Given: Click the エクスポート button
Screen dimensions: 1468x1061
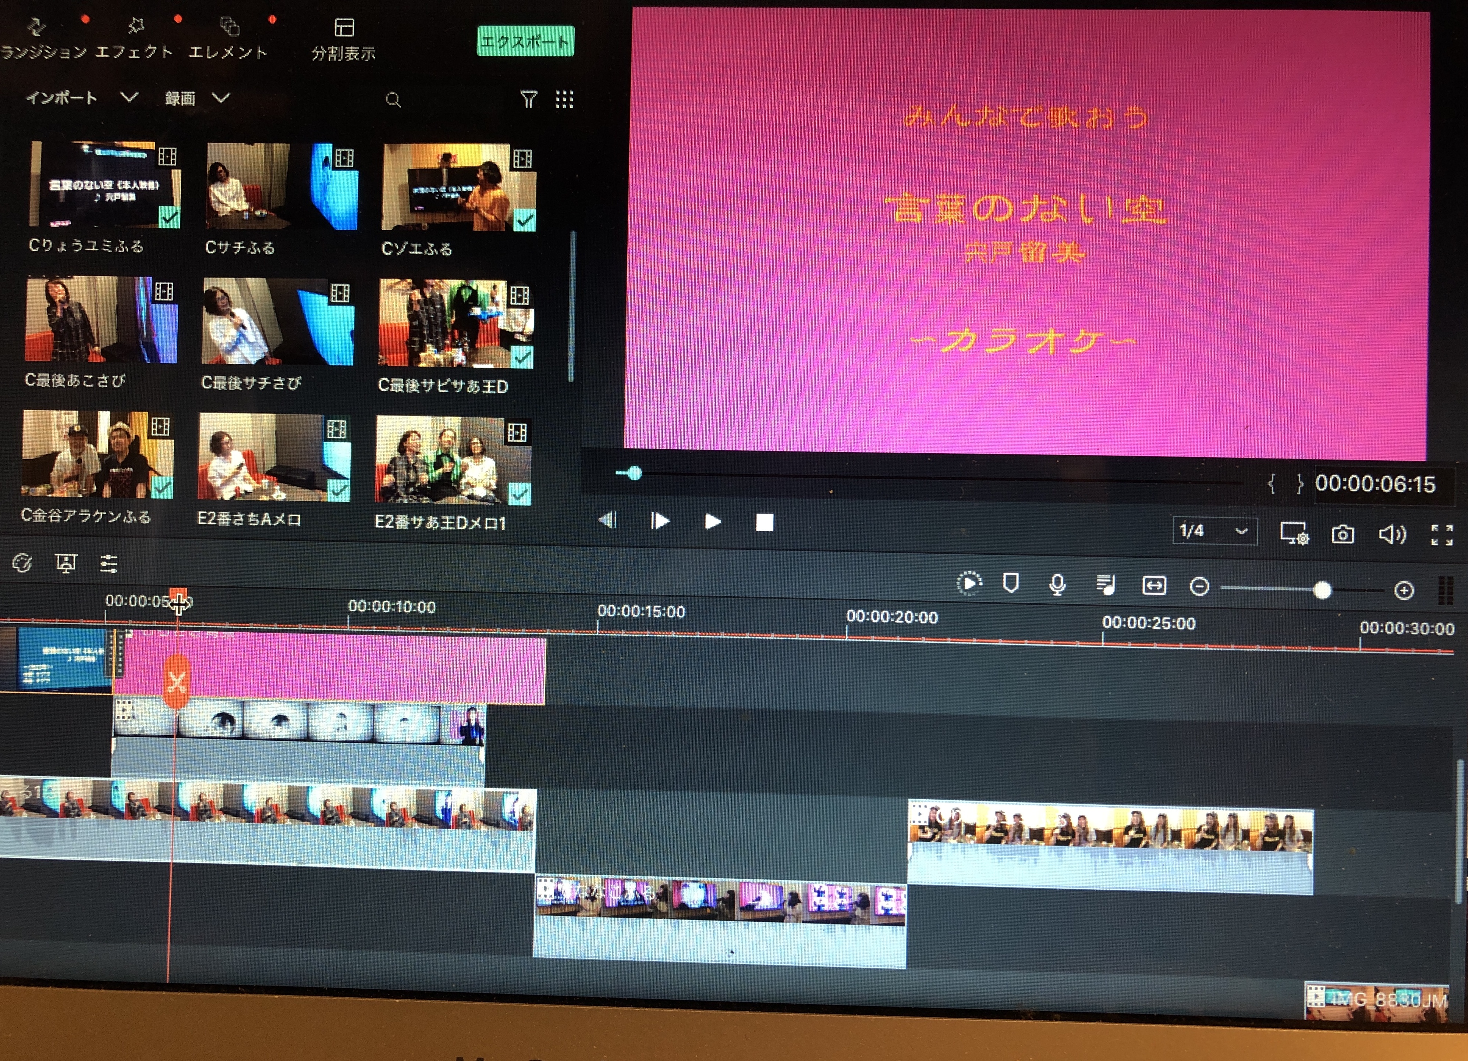Looking at the screenshot, I should pos(525,42).
